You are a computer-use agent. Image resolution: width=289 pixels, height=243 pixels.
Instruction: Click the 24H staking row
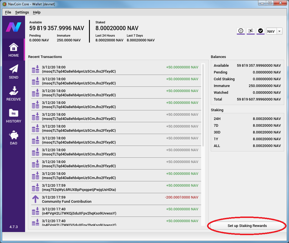point(247,119)
